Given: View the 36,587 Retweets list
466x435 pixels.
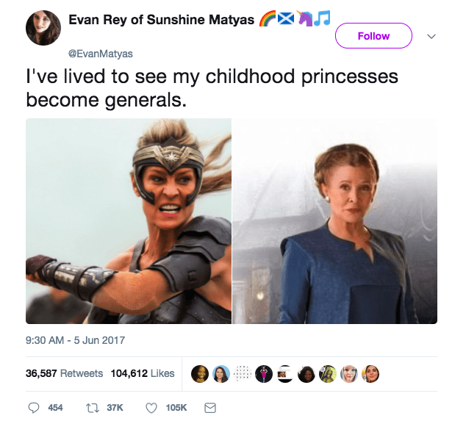Looking at the screenshot, I should (x=64, y=373).
